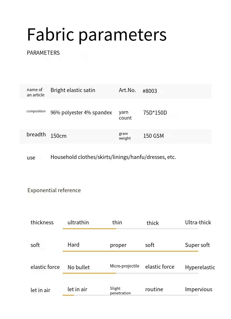Viewport: 231px width, 319px height.
Task: Click the bar beneath "routine" label
Action: coord(154,295)
